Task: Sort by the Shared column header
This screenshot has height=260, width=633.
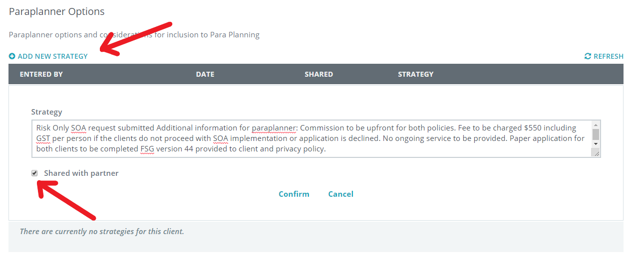Action: 318,74
